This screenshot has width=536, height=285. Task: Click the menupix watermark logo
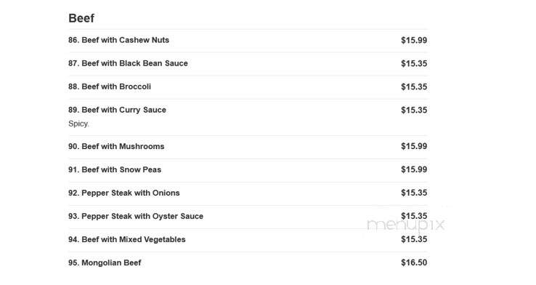click(x=406, y=225)
